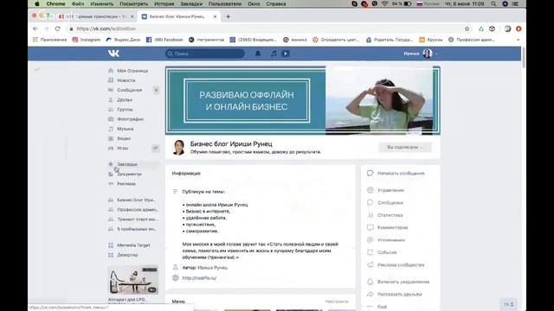
Task: Open the История menu
Action: [x=164, y=3]
